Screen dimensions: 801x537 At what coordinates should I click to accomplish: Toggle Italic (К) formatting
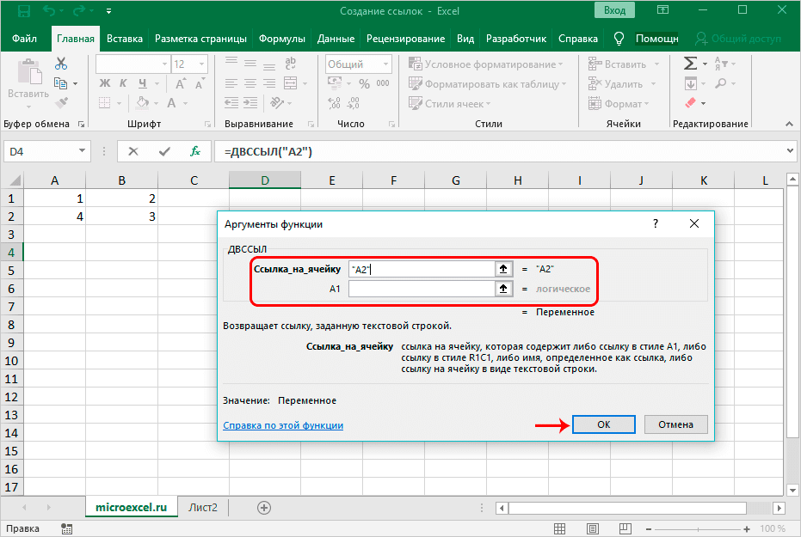(125, 83)
